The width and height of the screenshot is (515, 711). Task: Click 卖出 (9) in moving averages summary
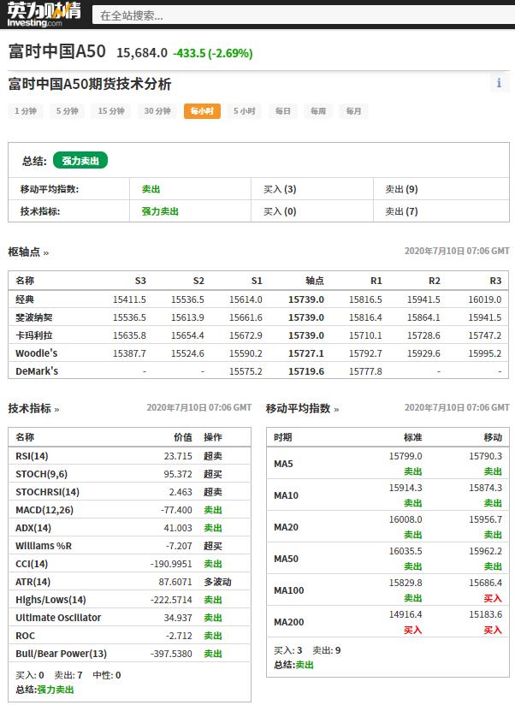tap(401, 189)
